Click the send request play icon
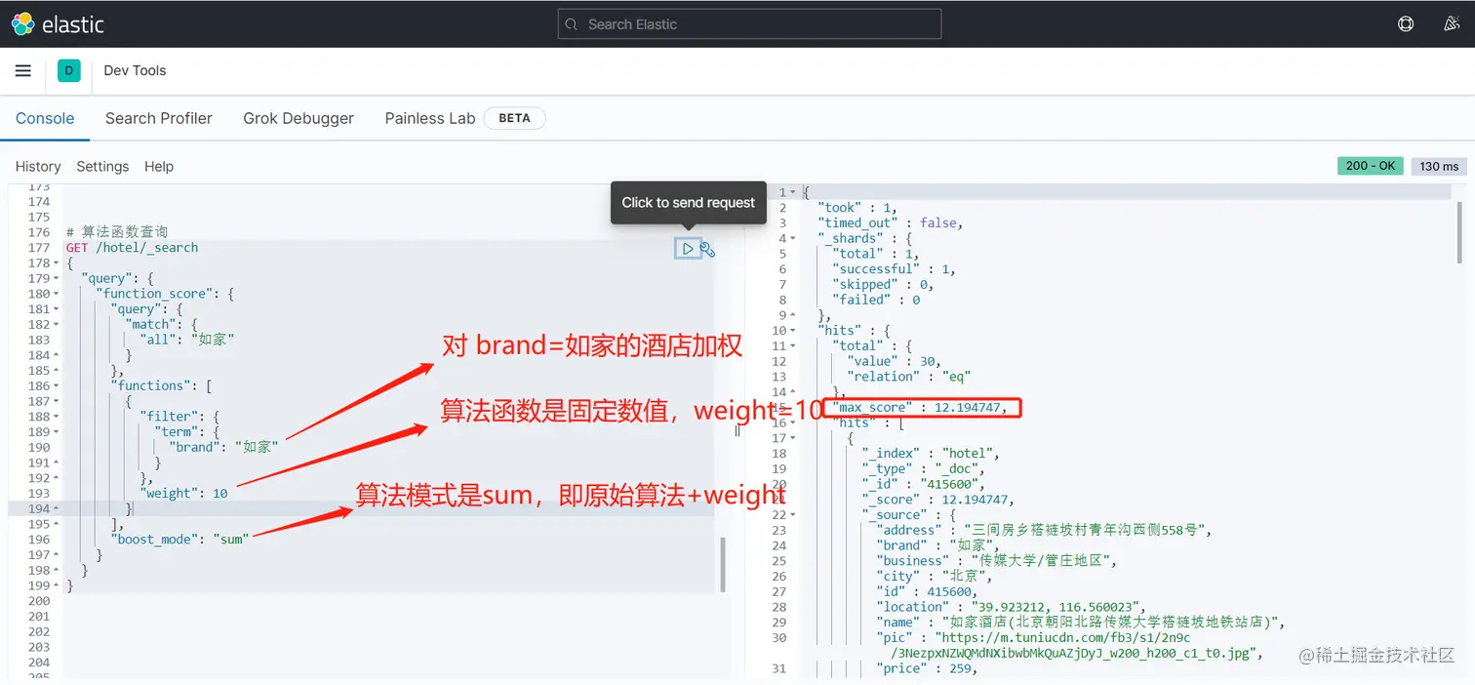Image resolution: width=1475 pixels, height=685 pixels. [x=688, y=249]
